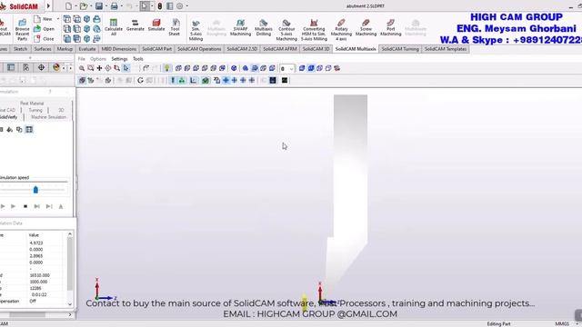Click the circular refresh arrow icon
Viewport: 582px width, 327px height.
(140, 80)
